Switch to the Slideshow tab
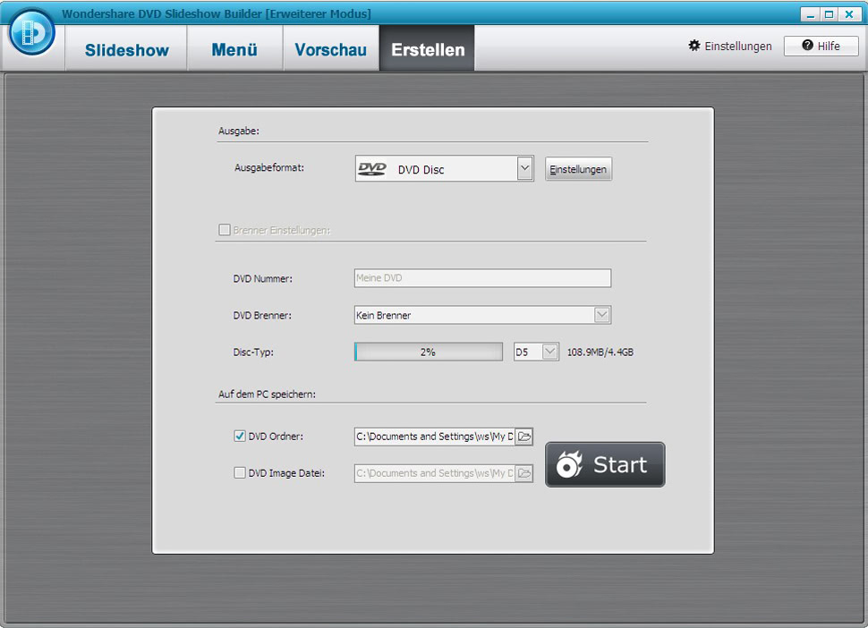Viewport: 868px width, 628px height. point(125,49)
